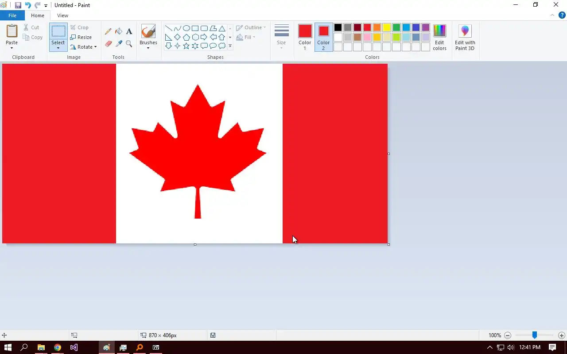Click Paste clipboard button

tap(12, 32)
